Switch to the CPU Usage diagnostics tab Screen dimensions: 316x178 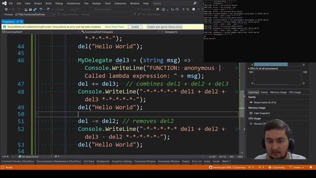click(x=295, y=92)
